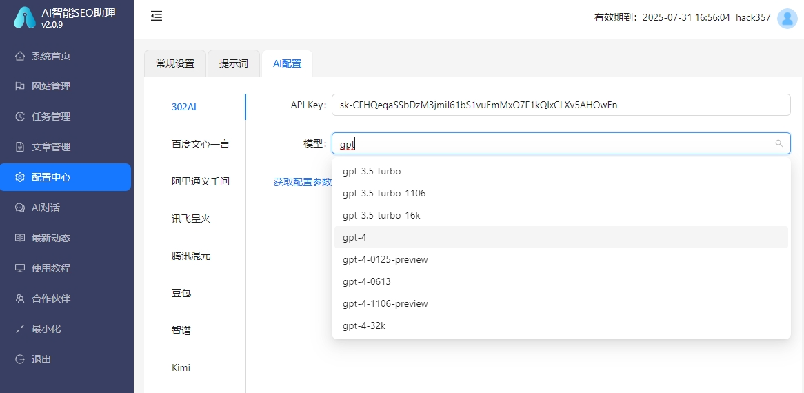
Task: Select gpt-3.5-turbo from the dropdown list
Action: (x=561, y=171)
